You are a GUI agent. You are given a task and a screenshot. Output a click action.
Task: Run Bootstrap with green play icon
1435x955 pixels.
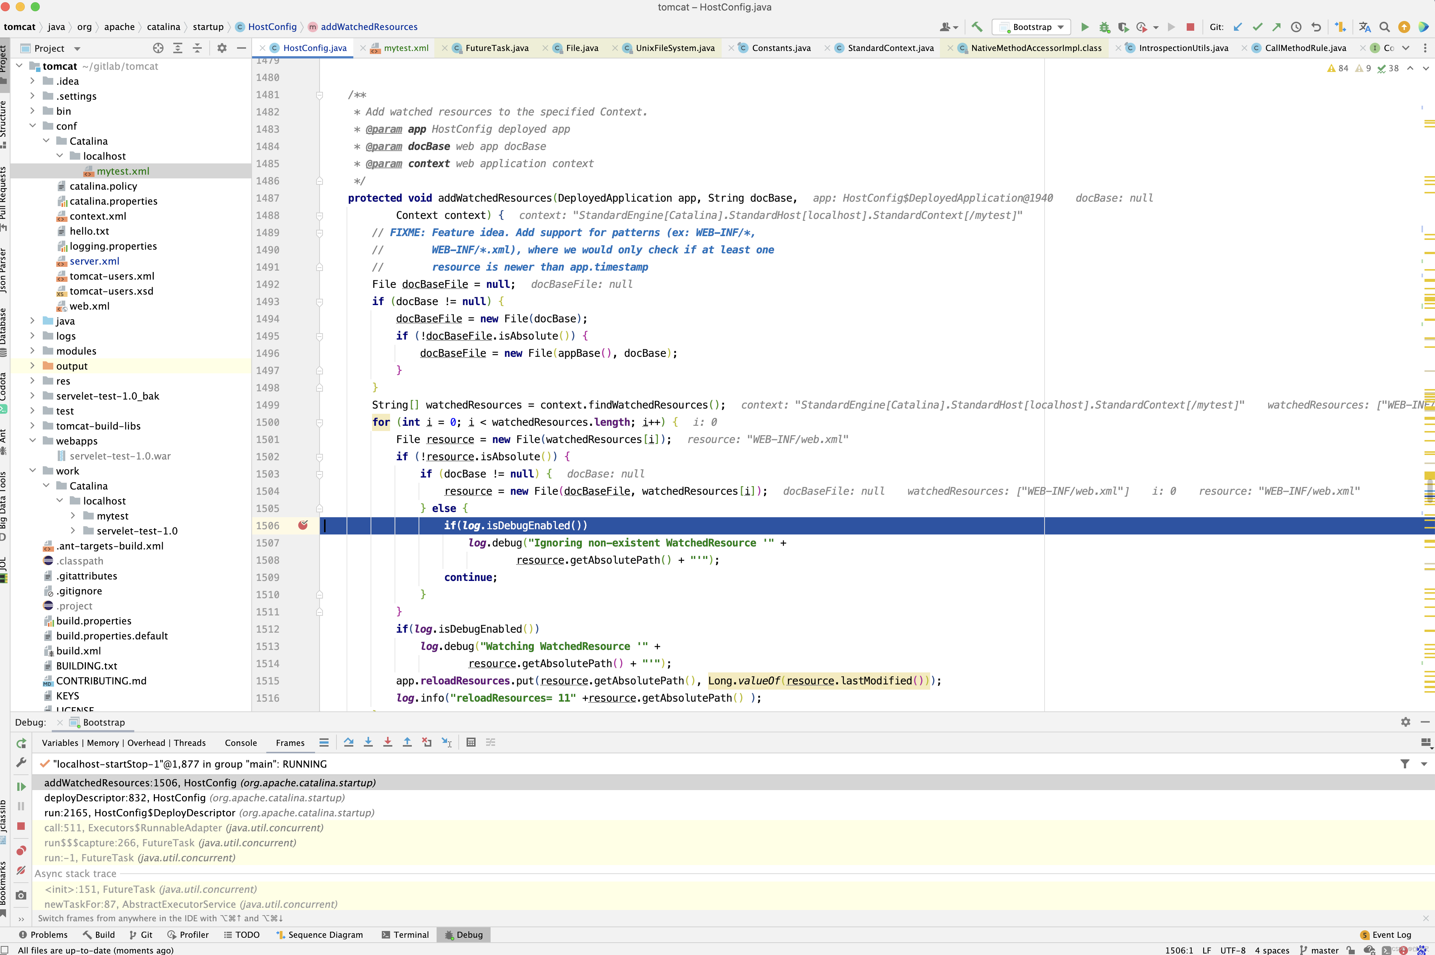click(x=1085, y=27)
